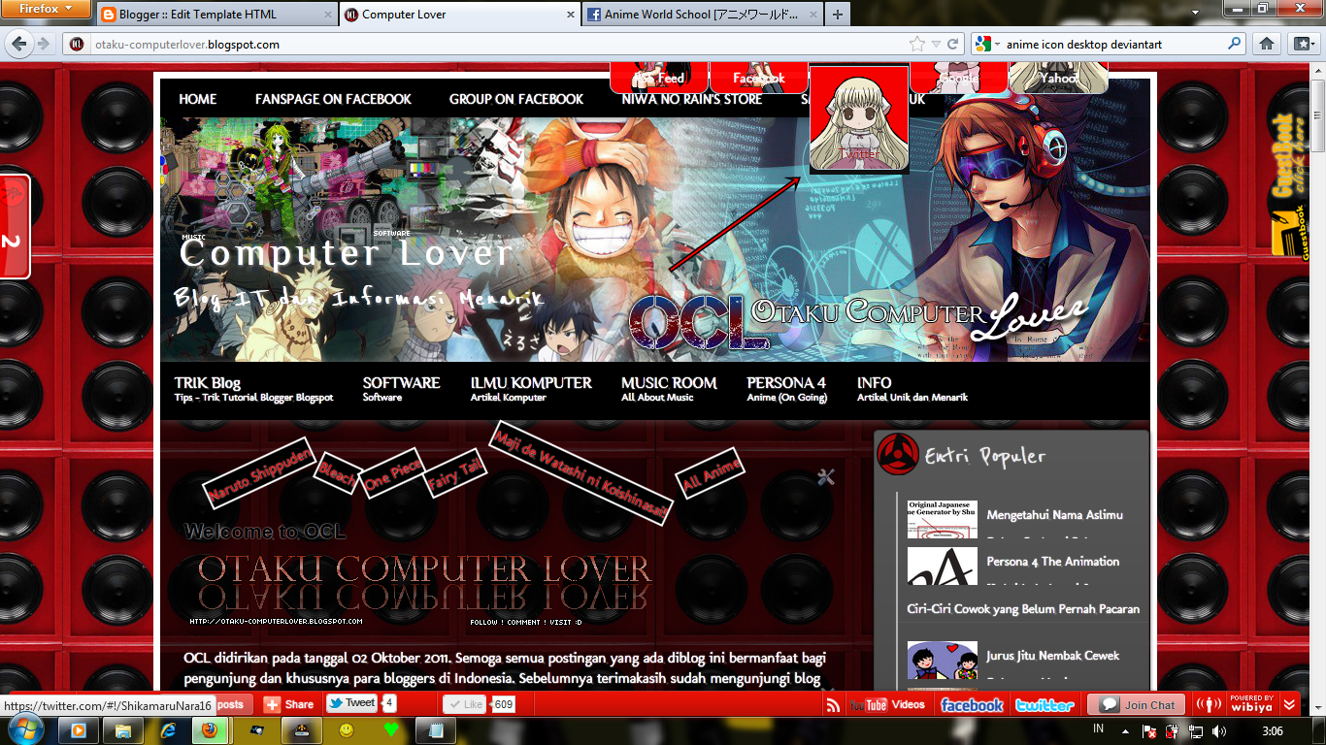Open the PERSONA 4 category menu

click(786, 389)
